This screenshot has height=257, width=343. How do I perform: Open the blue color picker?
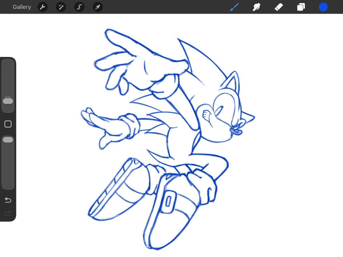tap(323, 7)
